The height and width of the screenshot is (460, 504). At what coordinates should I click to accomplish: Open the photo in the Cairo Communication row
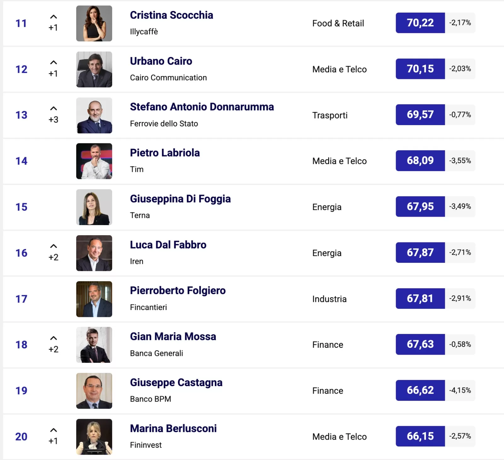click(94, 69)
